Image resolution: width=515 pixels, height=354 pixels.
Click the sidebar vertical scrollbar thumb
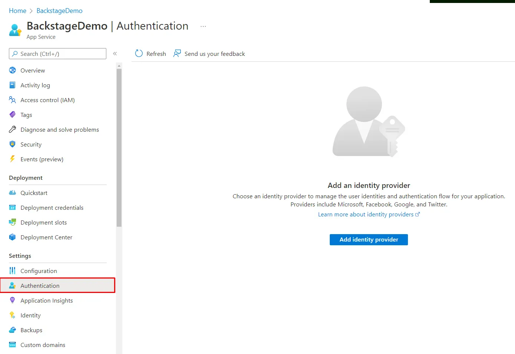pyautogui.click(x=119, y=148)
